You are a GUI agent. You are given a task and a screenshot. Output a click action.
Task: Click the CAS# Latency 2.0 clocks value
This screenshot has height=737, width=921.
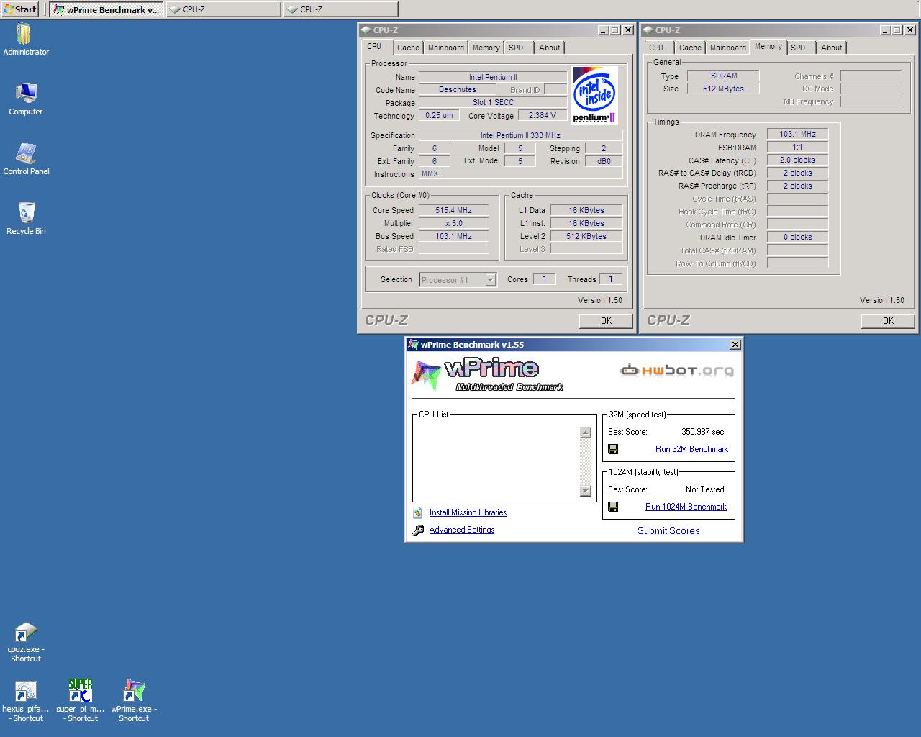tap(797, 160)
